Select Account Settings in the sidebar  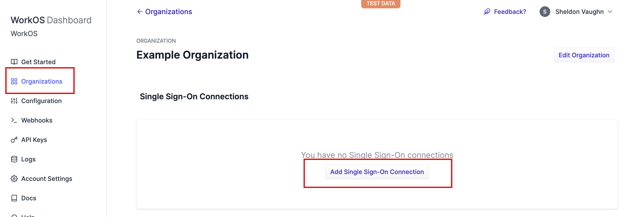pos(47,179)
